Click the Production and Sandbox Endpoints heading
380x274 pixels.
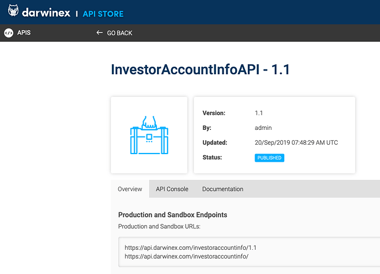172,215
